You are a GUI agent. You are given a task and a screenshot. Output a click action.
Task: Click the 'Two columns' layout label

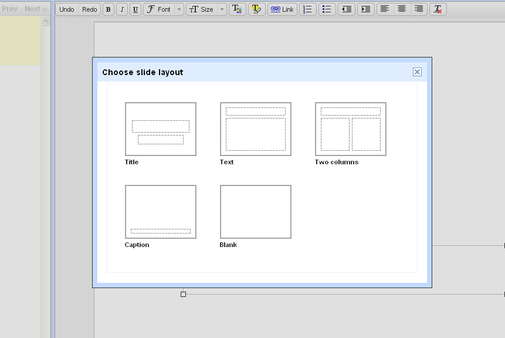337,162
